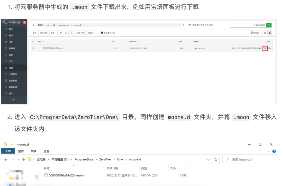282x186 pixels.
Task: Open the 数据库 section in the sidebar
Action: (12, 48)
